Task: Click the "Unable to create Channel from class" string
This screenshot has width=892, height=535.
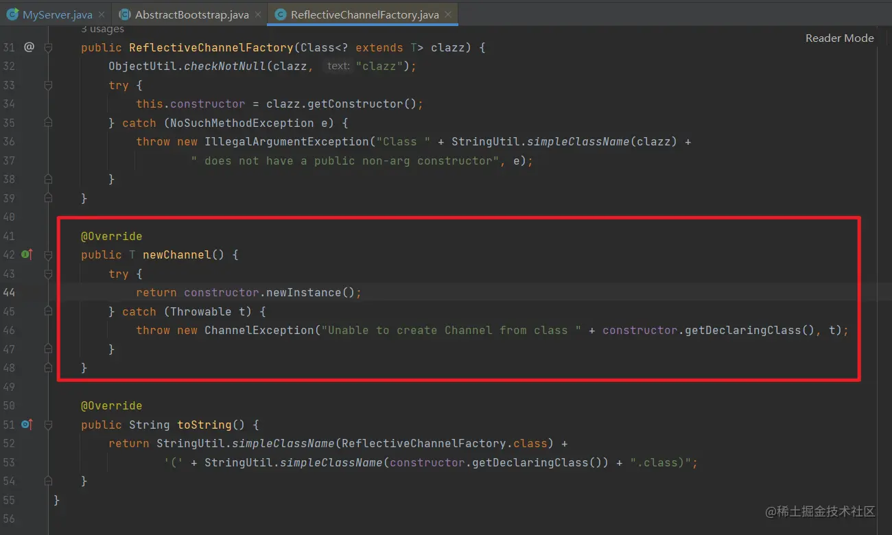Action: [x=451, y=330]
